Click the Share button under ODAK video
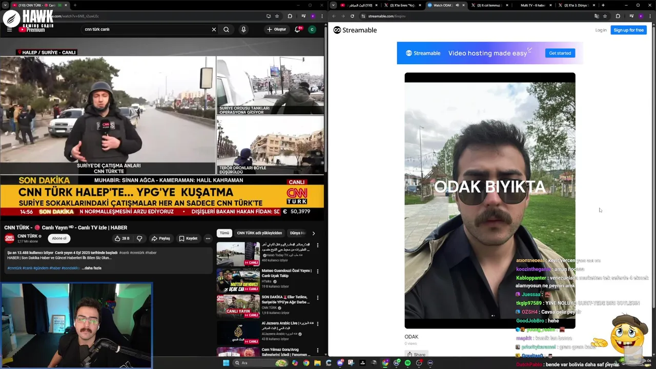This screenshot has height=369, width=656. [x=416, y=354]
